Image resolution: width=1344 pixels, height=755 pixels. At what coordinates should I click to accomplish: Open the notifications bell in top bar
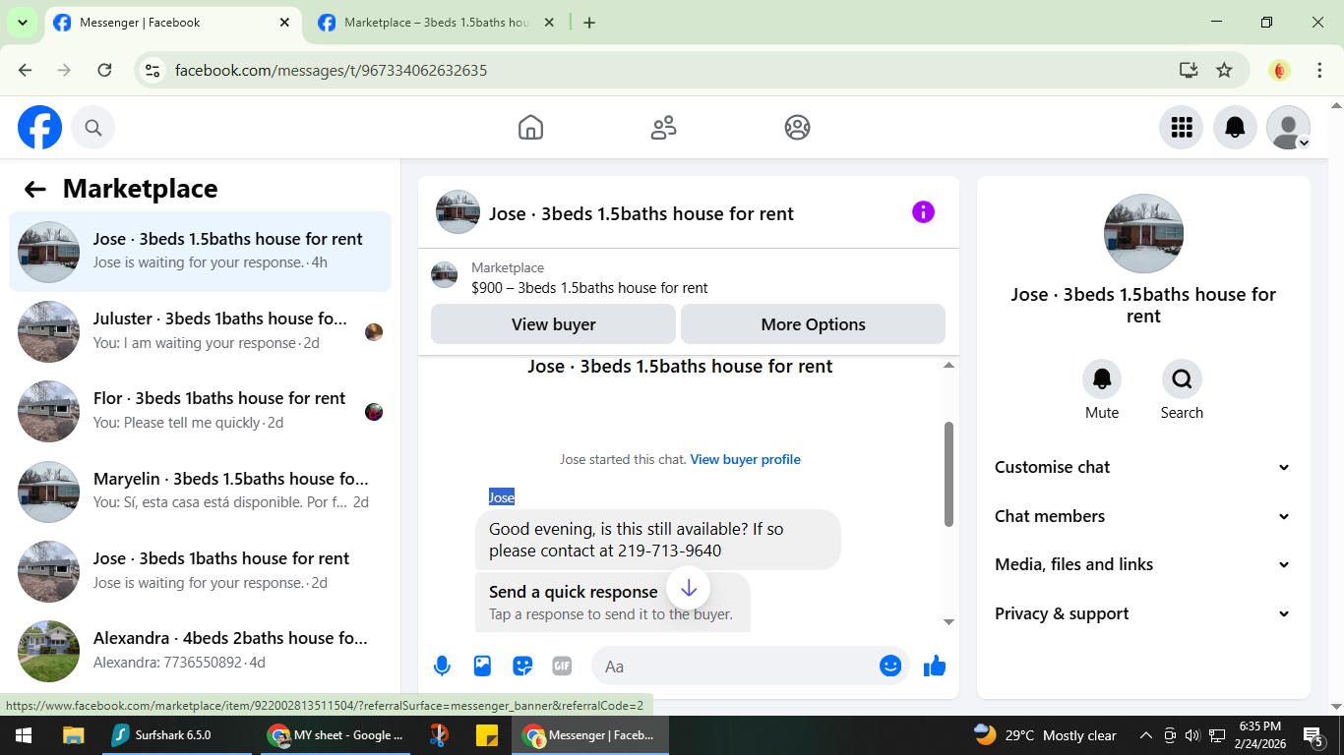pos(1235,127)
